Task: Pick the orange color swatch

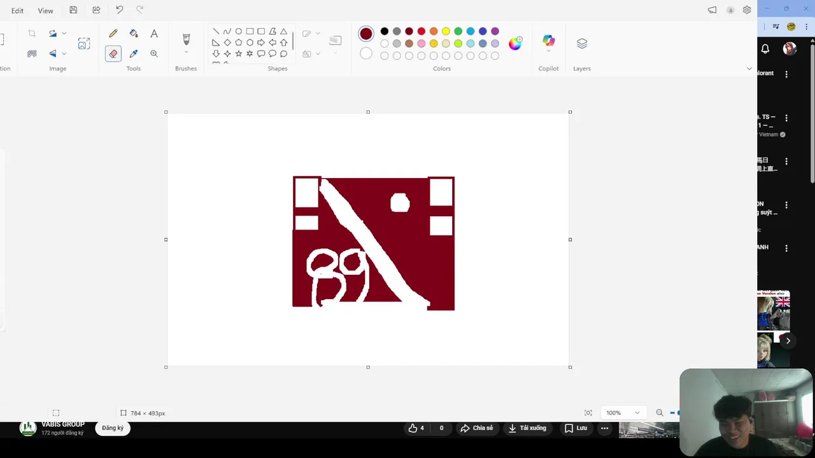Action: [434, 31]
